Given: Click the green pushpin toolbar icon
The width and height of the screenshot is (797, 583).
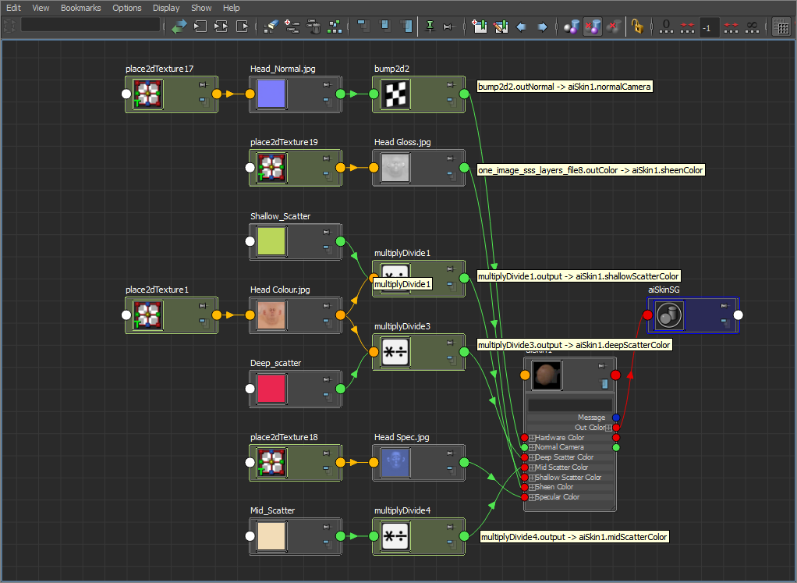Looking at the screenshot, I should tap(430, 27).
